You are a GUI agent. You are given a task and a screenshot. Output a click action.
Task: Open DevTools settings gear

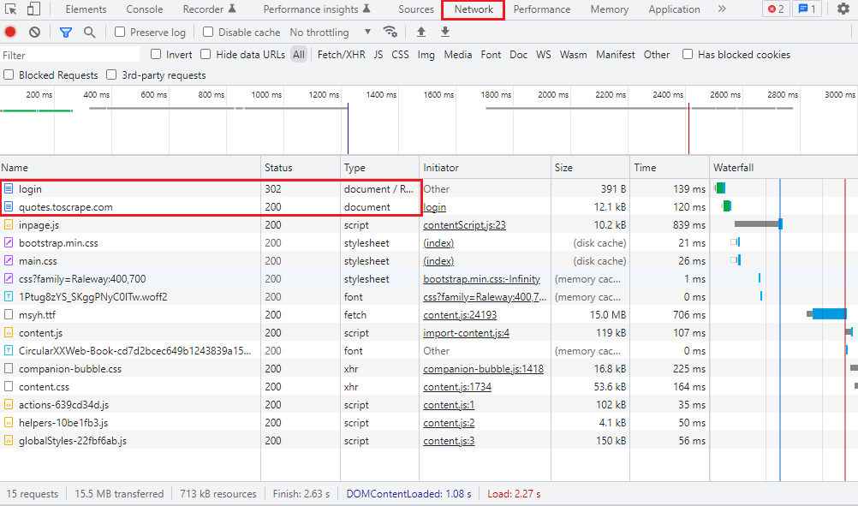(x=843, y=9)
